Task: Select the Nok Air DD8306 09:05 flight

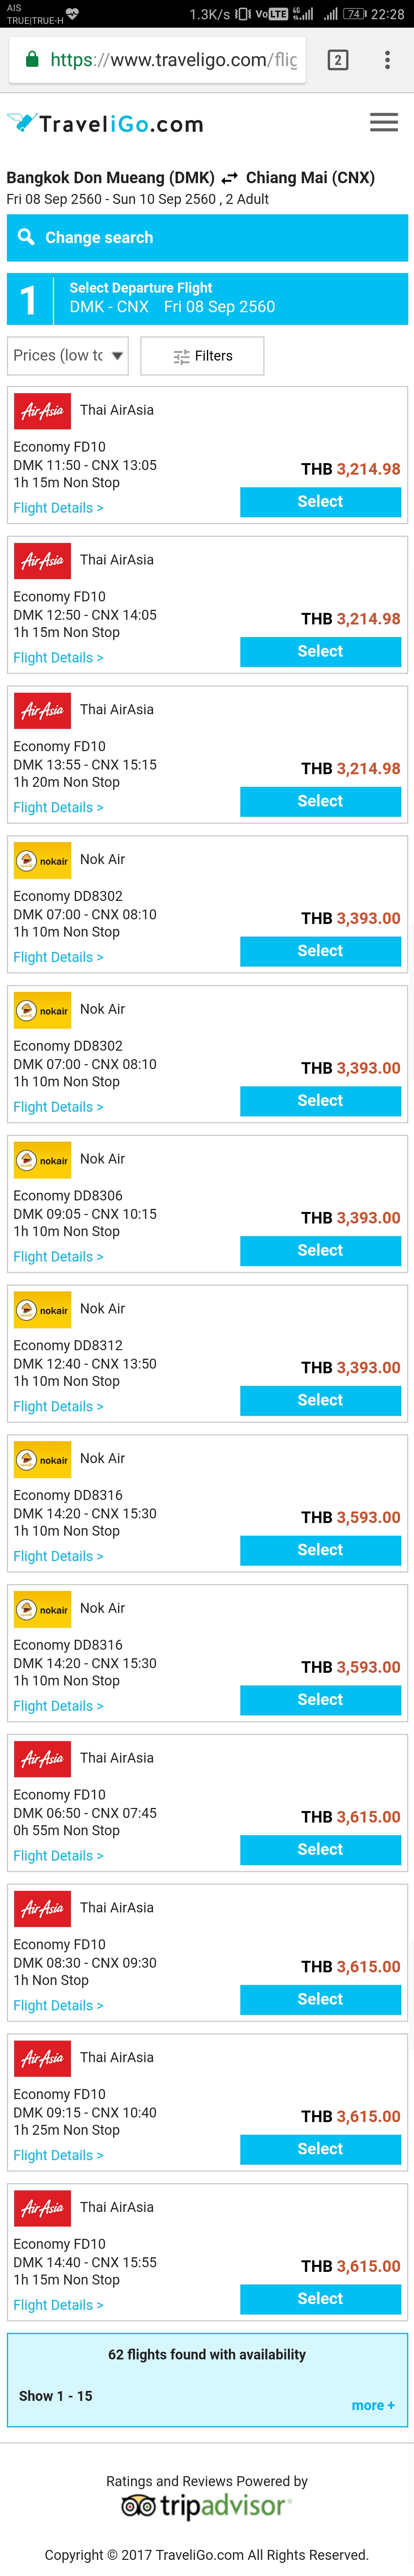Action: click(x=320, y=1250)
